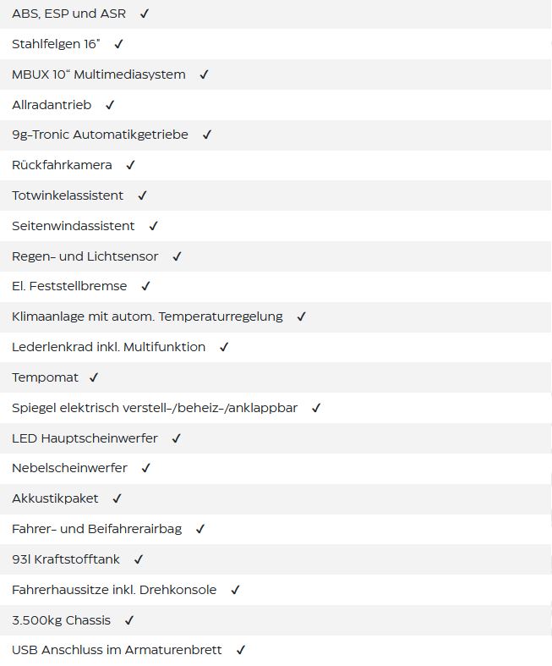The height and width of the screenshot is (666, 552).
Task: Click the checkmark after LED Hauptscheinwerfer
Action: click(176, 438)
